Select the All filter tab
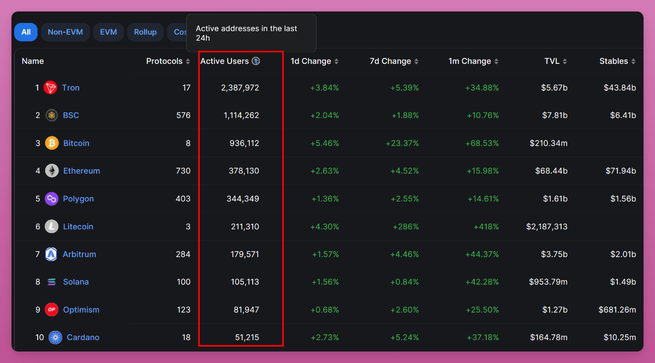 26,32
